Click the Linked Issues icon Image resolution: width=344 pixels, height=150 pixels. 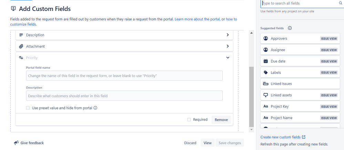click(x=266, y=84)
